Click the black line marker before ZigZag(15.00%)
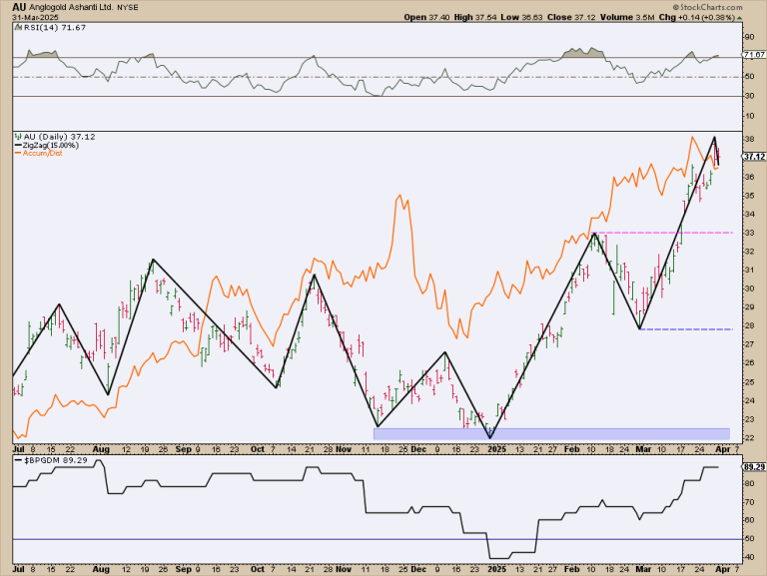This screenshot has height=576, width=767. pos(18,145)
